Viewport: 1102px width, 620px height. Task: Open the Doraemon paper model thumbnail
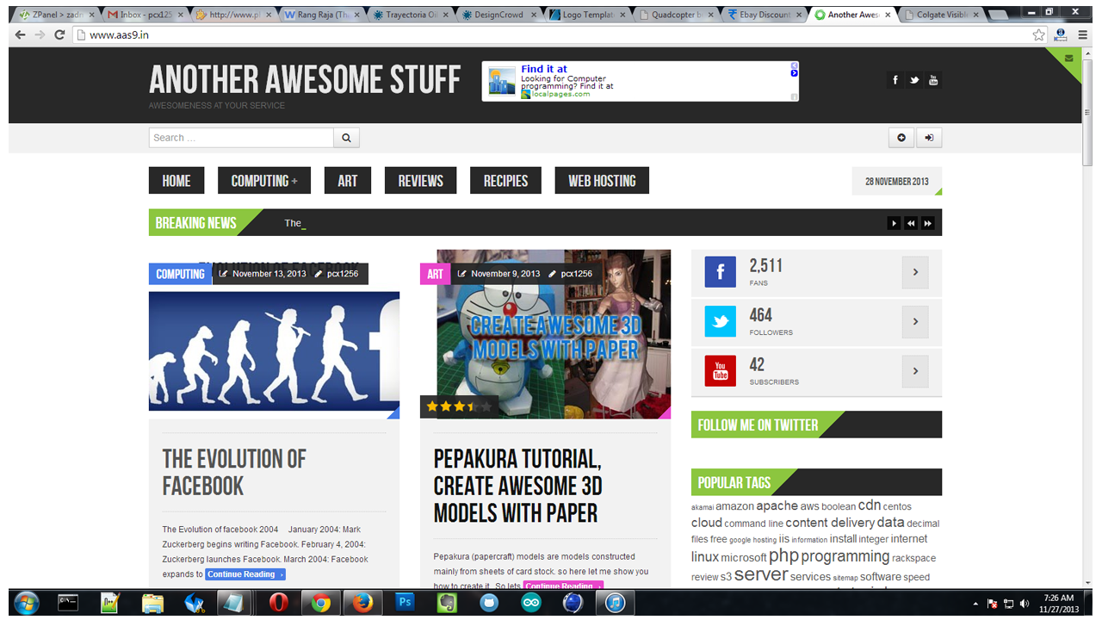click(554, 334)
